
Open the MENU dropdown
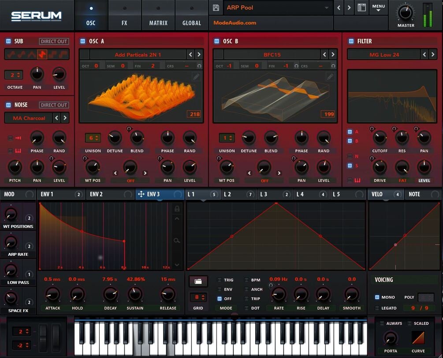(x=378, y=8)
